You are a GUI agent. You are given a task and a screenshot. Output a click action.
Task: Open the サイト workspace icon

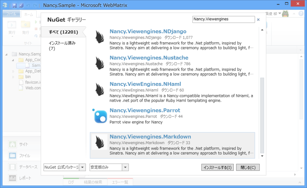coord(13,144)
